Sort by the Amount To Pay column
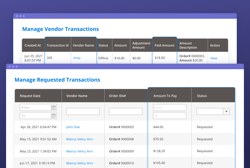This screenshot has height=168, width=250. click(165, 96)
